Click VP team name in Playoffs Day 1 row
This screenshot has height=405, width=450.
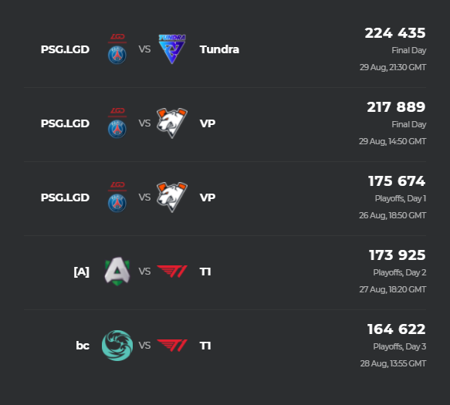coord(208,197)
